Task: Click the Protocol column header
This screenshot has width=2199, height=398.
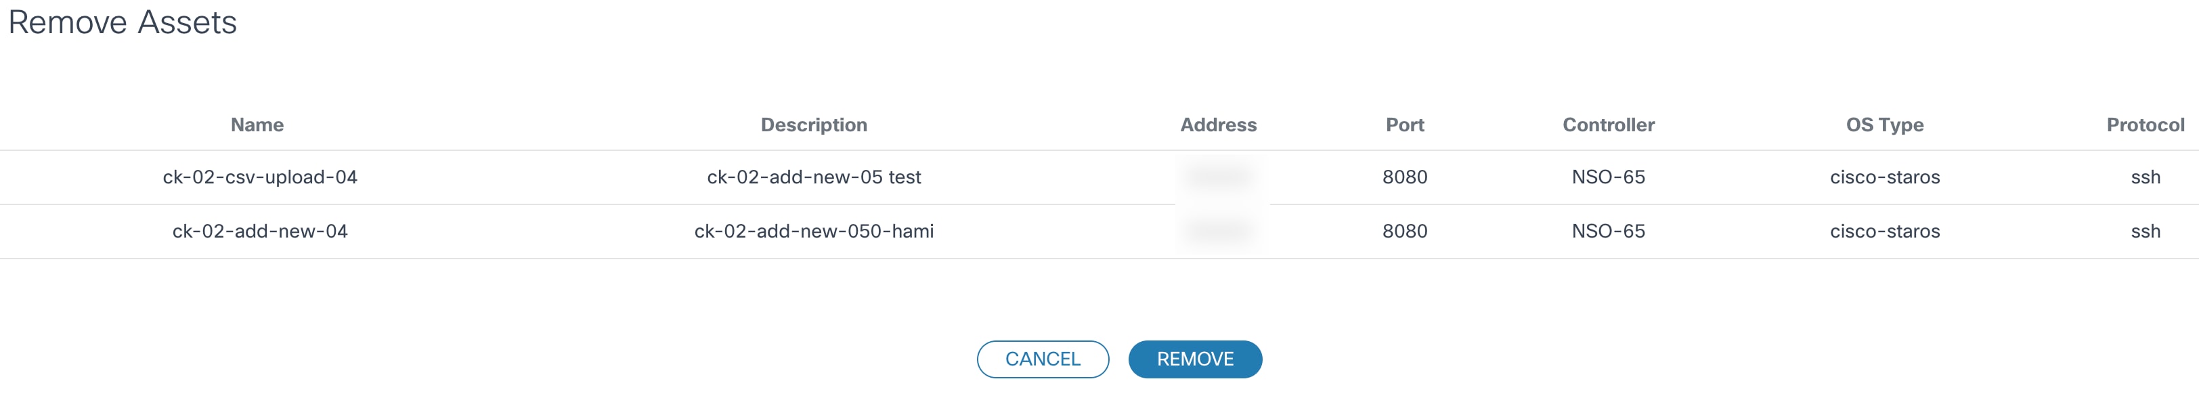Action: point(2144,125)
